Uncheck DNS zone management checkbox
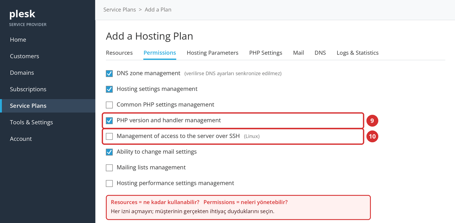455x223 pixels. pyautogui.click(x=109, y=74)
